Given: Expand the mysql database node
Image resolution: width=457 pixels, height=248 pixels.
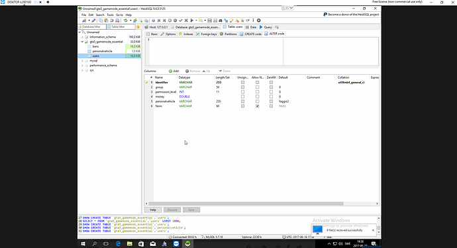Looking at the screenshot, I should point(83,61).
